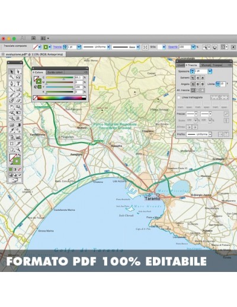
Task: Open Uniforme width profile dropdown in control bar
Action: 108,47
